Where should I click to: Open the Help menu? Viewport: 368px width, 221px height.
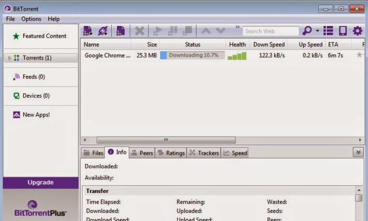point(54,19)
